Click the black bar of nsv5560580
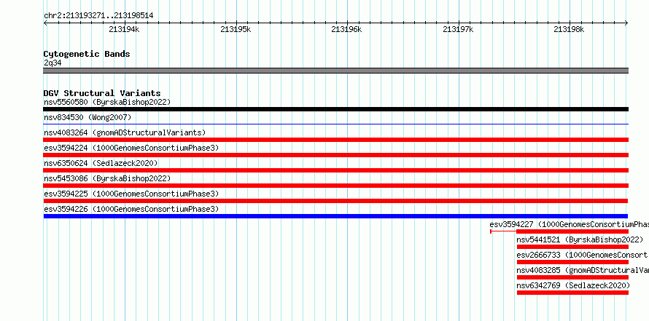The height and width of the screenshot is (321, 649). point(335,109)
